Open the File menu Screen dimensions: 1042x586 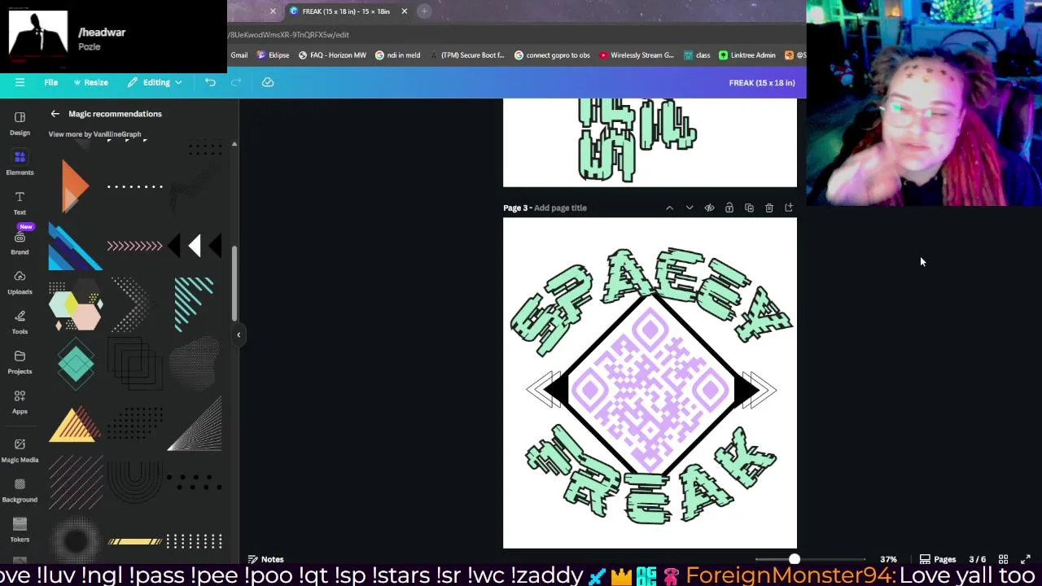tap(50, 82)
